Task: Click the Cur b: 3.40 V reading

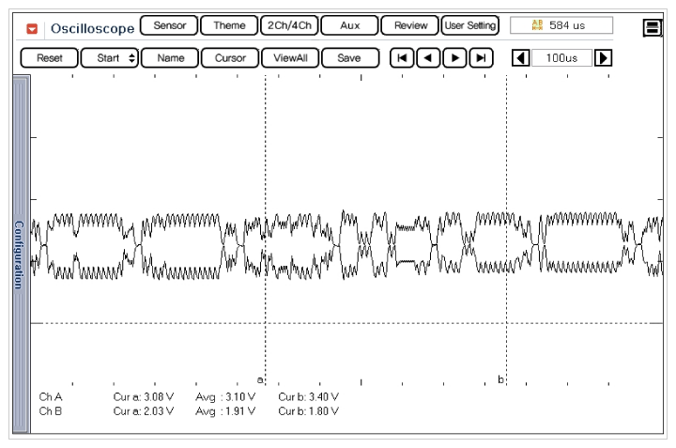Action: pyautogui.click(x=309, y=396)
